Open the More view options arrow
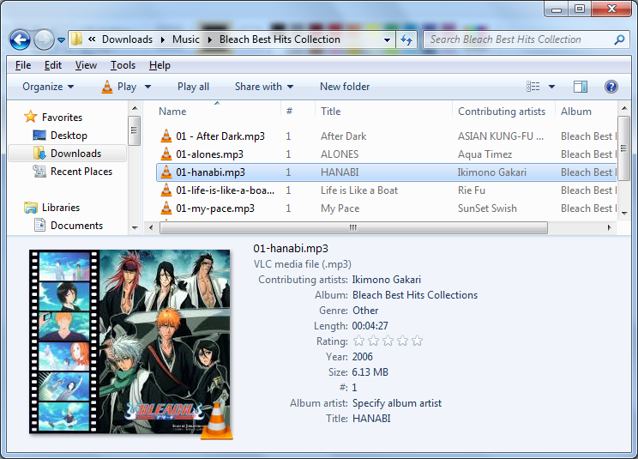 point(551,87)
